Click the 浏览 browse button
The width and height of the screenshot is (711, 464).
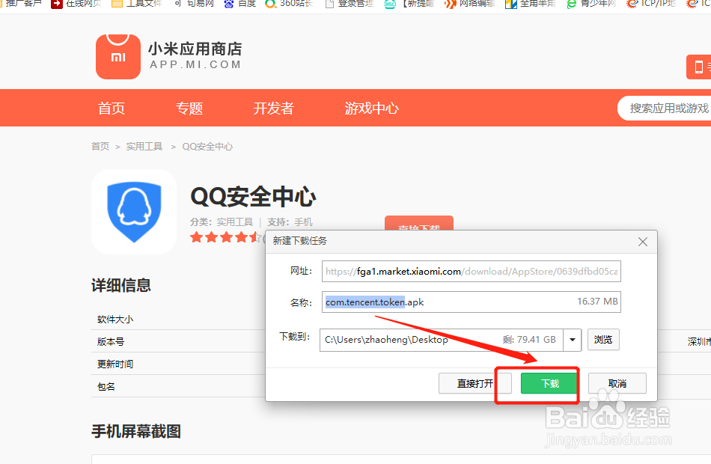[603, 339]
